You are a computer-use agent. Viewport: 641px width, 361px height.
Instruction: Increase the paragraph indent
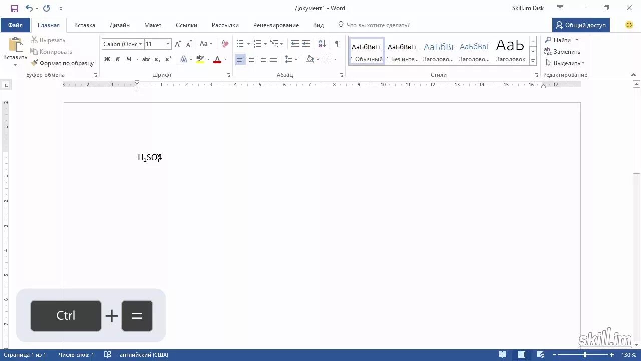click(x=306, y=44)
